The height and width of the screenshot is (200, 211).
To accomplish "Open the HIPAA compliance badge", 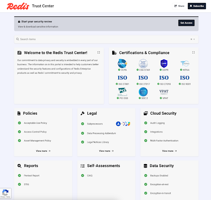I will coord(185,64).
